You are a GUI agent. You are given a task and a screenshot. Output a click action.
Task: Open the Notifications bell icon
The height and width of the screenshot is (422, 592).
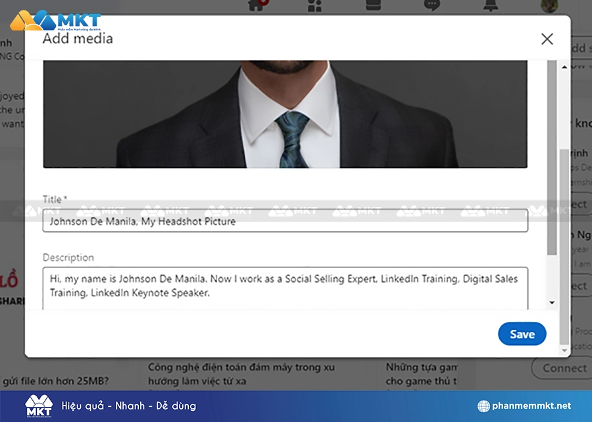click(x=491, y=5)
